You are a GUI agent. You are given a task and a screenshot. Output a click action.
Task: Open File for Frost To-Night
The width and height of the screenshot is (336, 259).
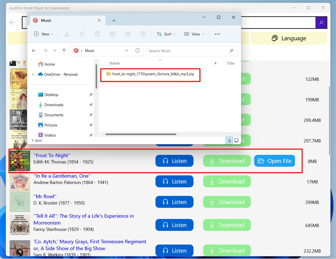pyautogui.click(x=274, y=161)
